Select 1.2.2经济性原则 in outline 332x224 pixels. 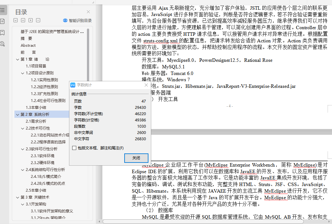pyautogui.click(x=44, y=87)
